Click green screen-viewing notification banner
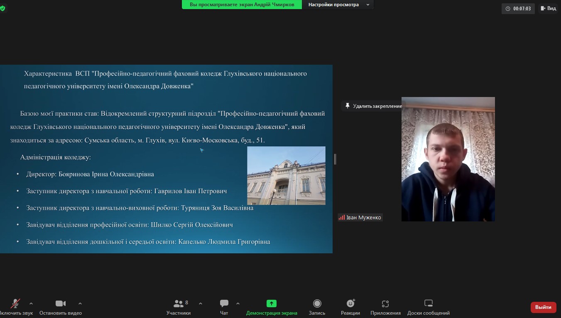Screen dimensions: 561x318 [x=242, y=5]
